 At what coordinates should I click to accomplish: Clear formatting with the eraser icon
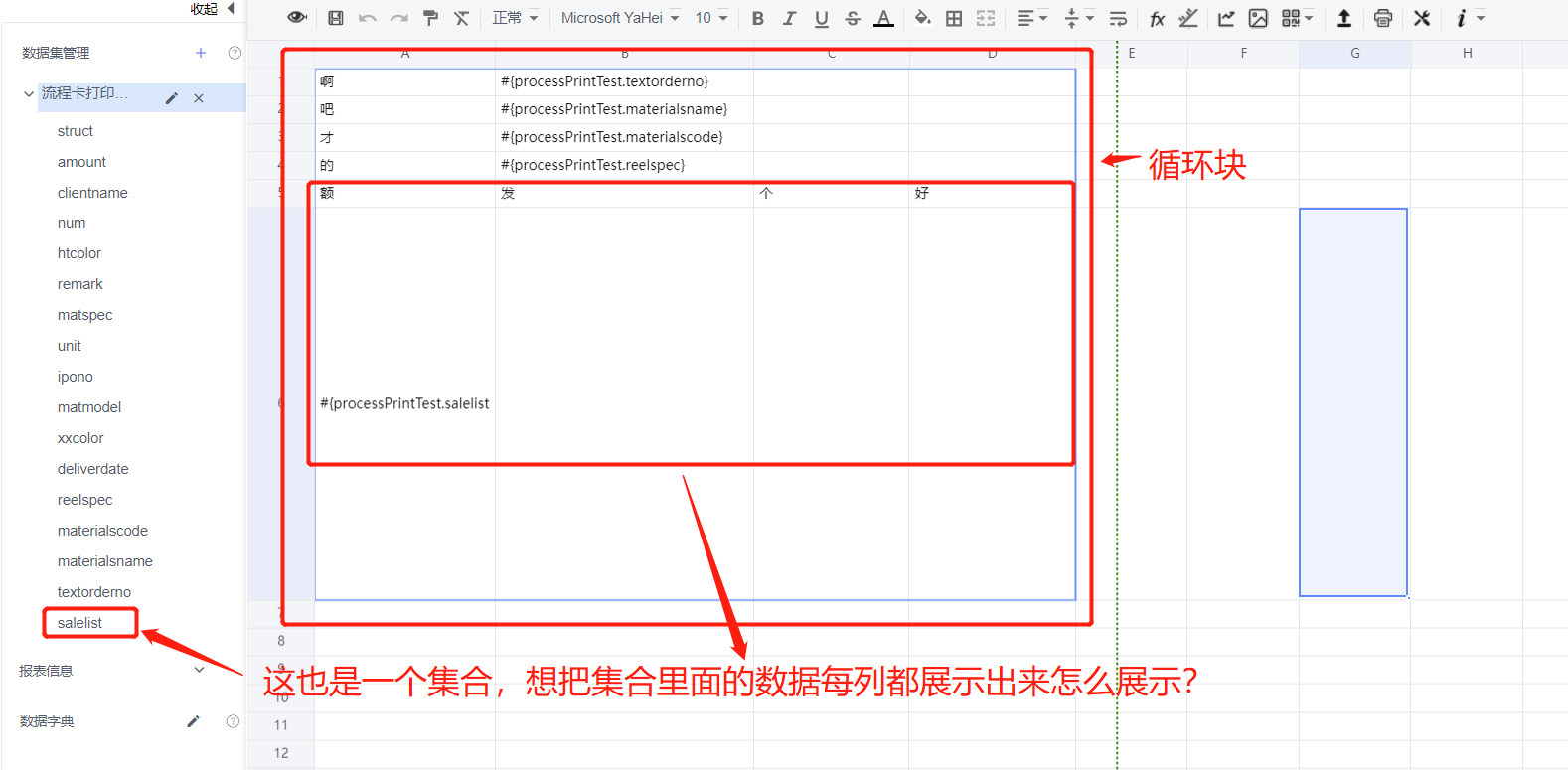click(x=462, y=18)
